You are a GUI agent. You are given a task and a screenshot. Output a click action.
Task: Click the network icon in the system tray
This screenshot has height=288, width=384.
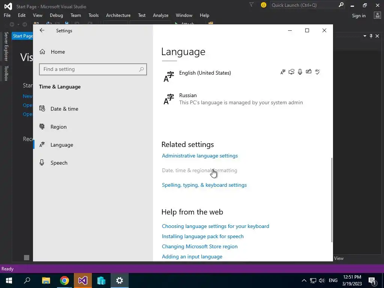click(x=313, y=280)
